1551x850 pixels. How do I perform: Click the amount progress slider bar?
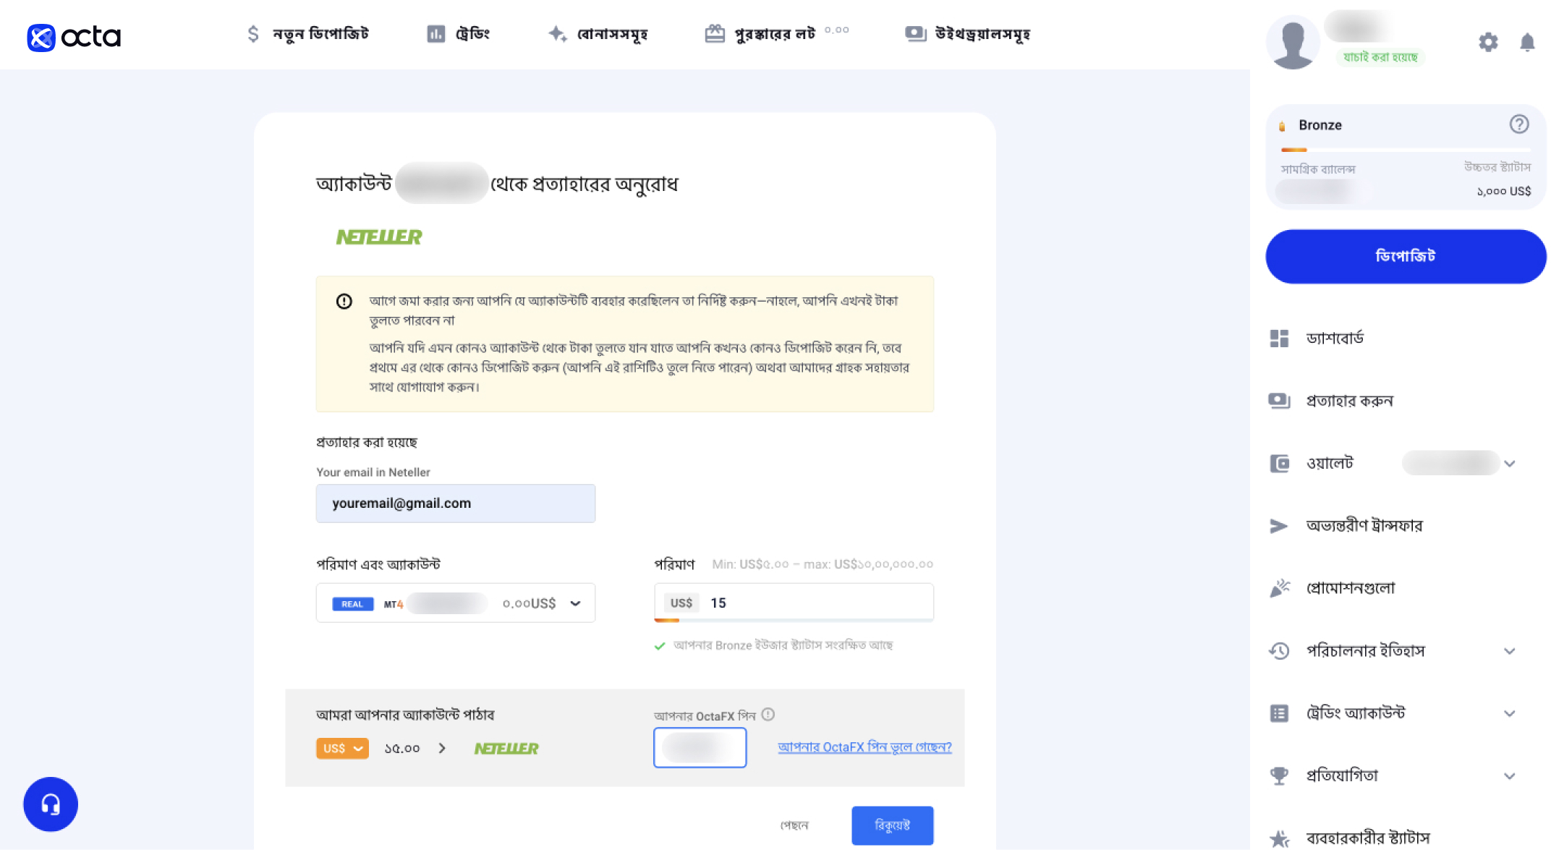pos(794,620)
